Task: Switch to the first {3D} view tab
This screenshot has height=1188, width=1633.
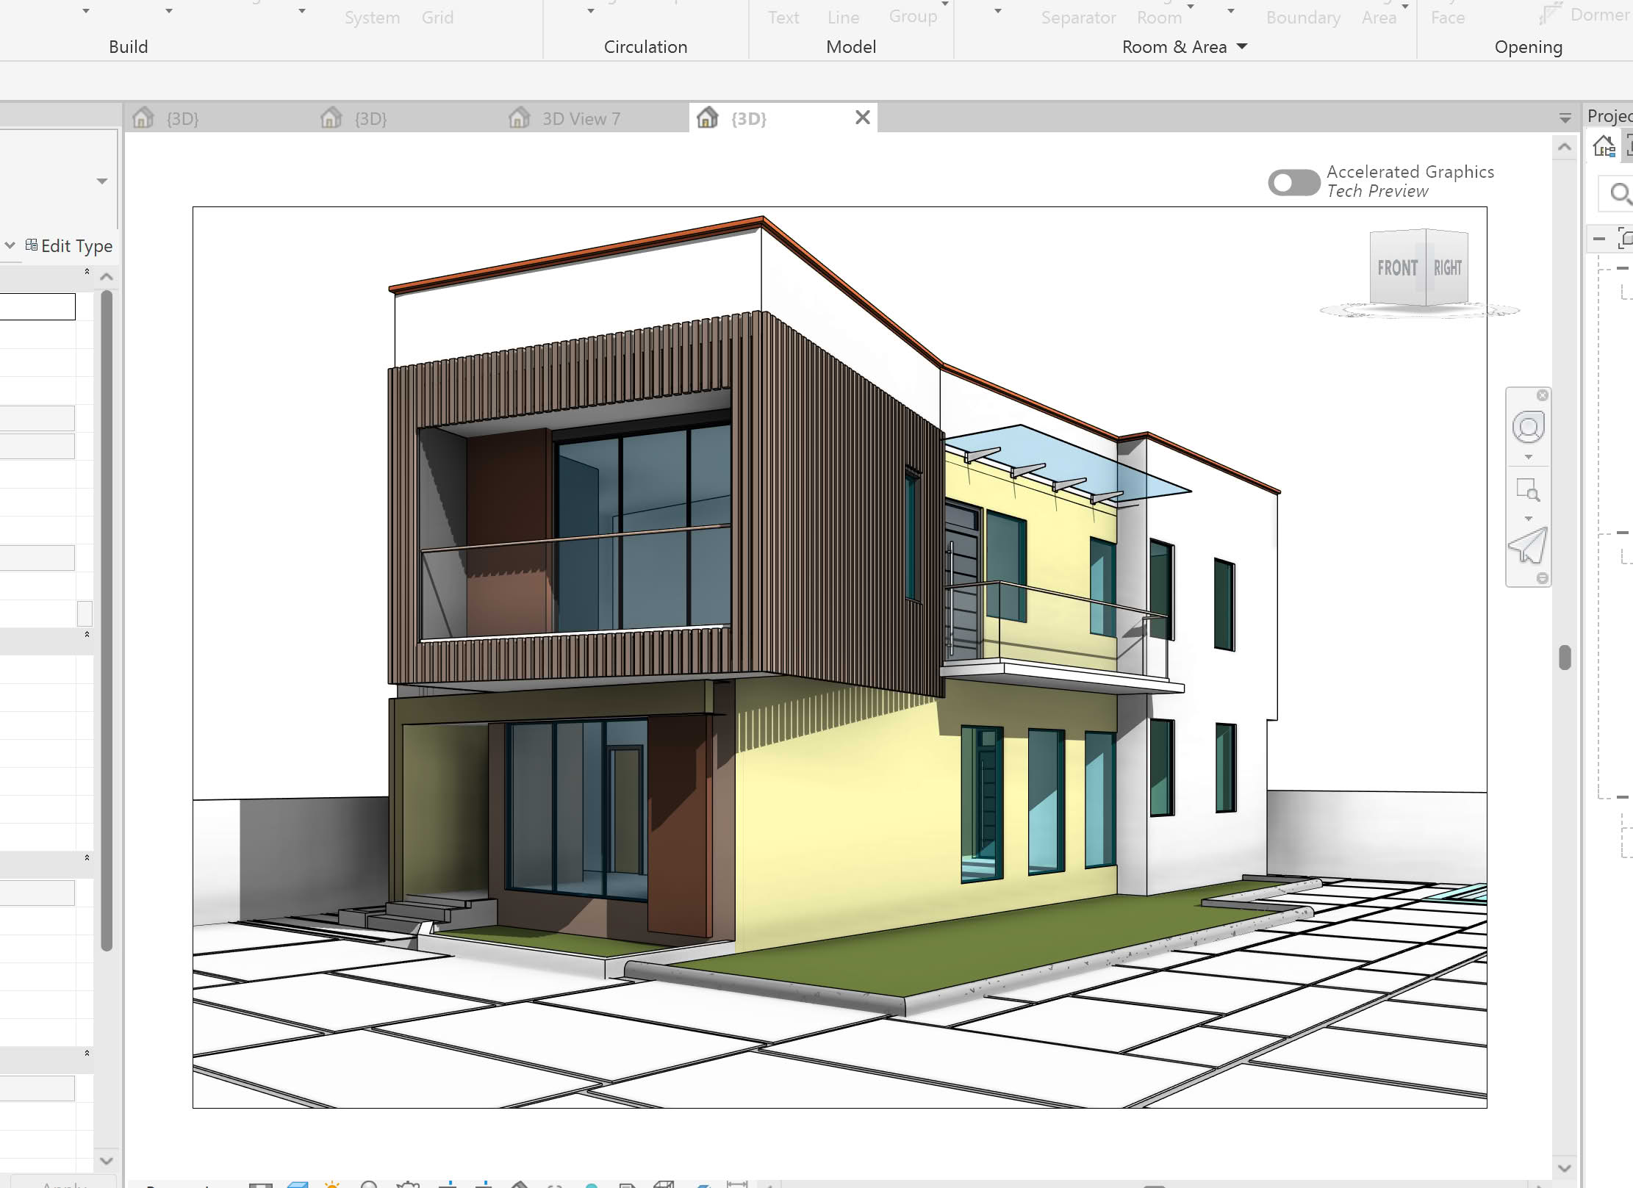Action: (182, 118)
